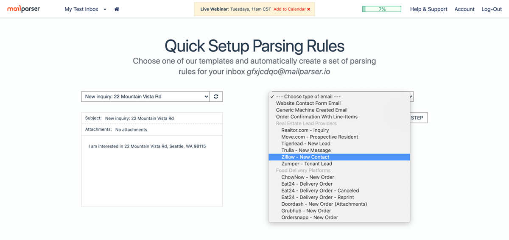
Task: Click the Live Webinar text in banner
Action: click(x=214, y=9)
